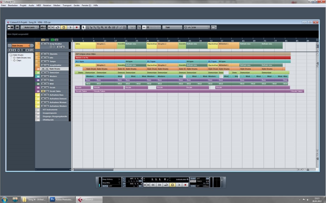Select the Zoom magnifier tool
This screenshot has width=326, height=203.
click(102, 27)
